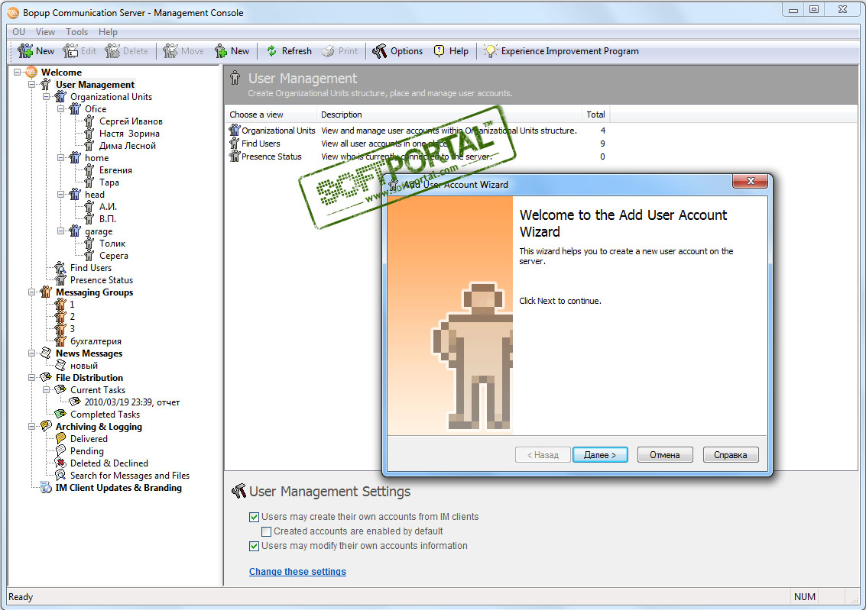The width and height of the screenshot is (866, 610).
Task: Close the Add User Account Wizard
Action: point(750,181)
